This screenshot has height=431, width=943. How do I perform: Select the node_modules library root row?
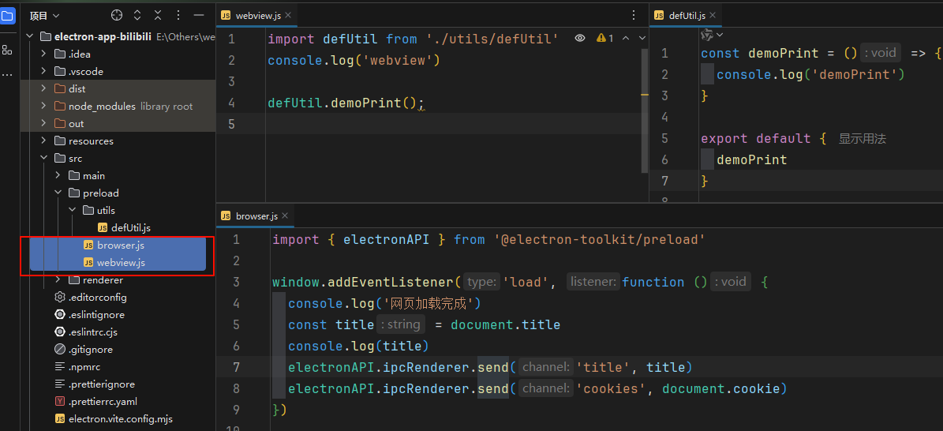click(x=118, y=107)
